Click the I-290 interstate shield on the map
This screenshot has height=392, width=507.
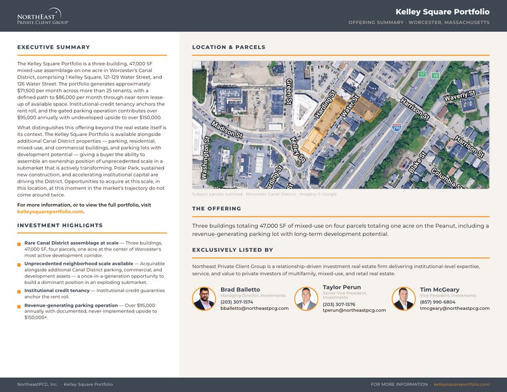396,127
